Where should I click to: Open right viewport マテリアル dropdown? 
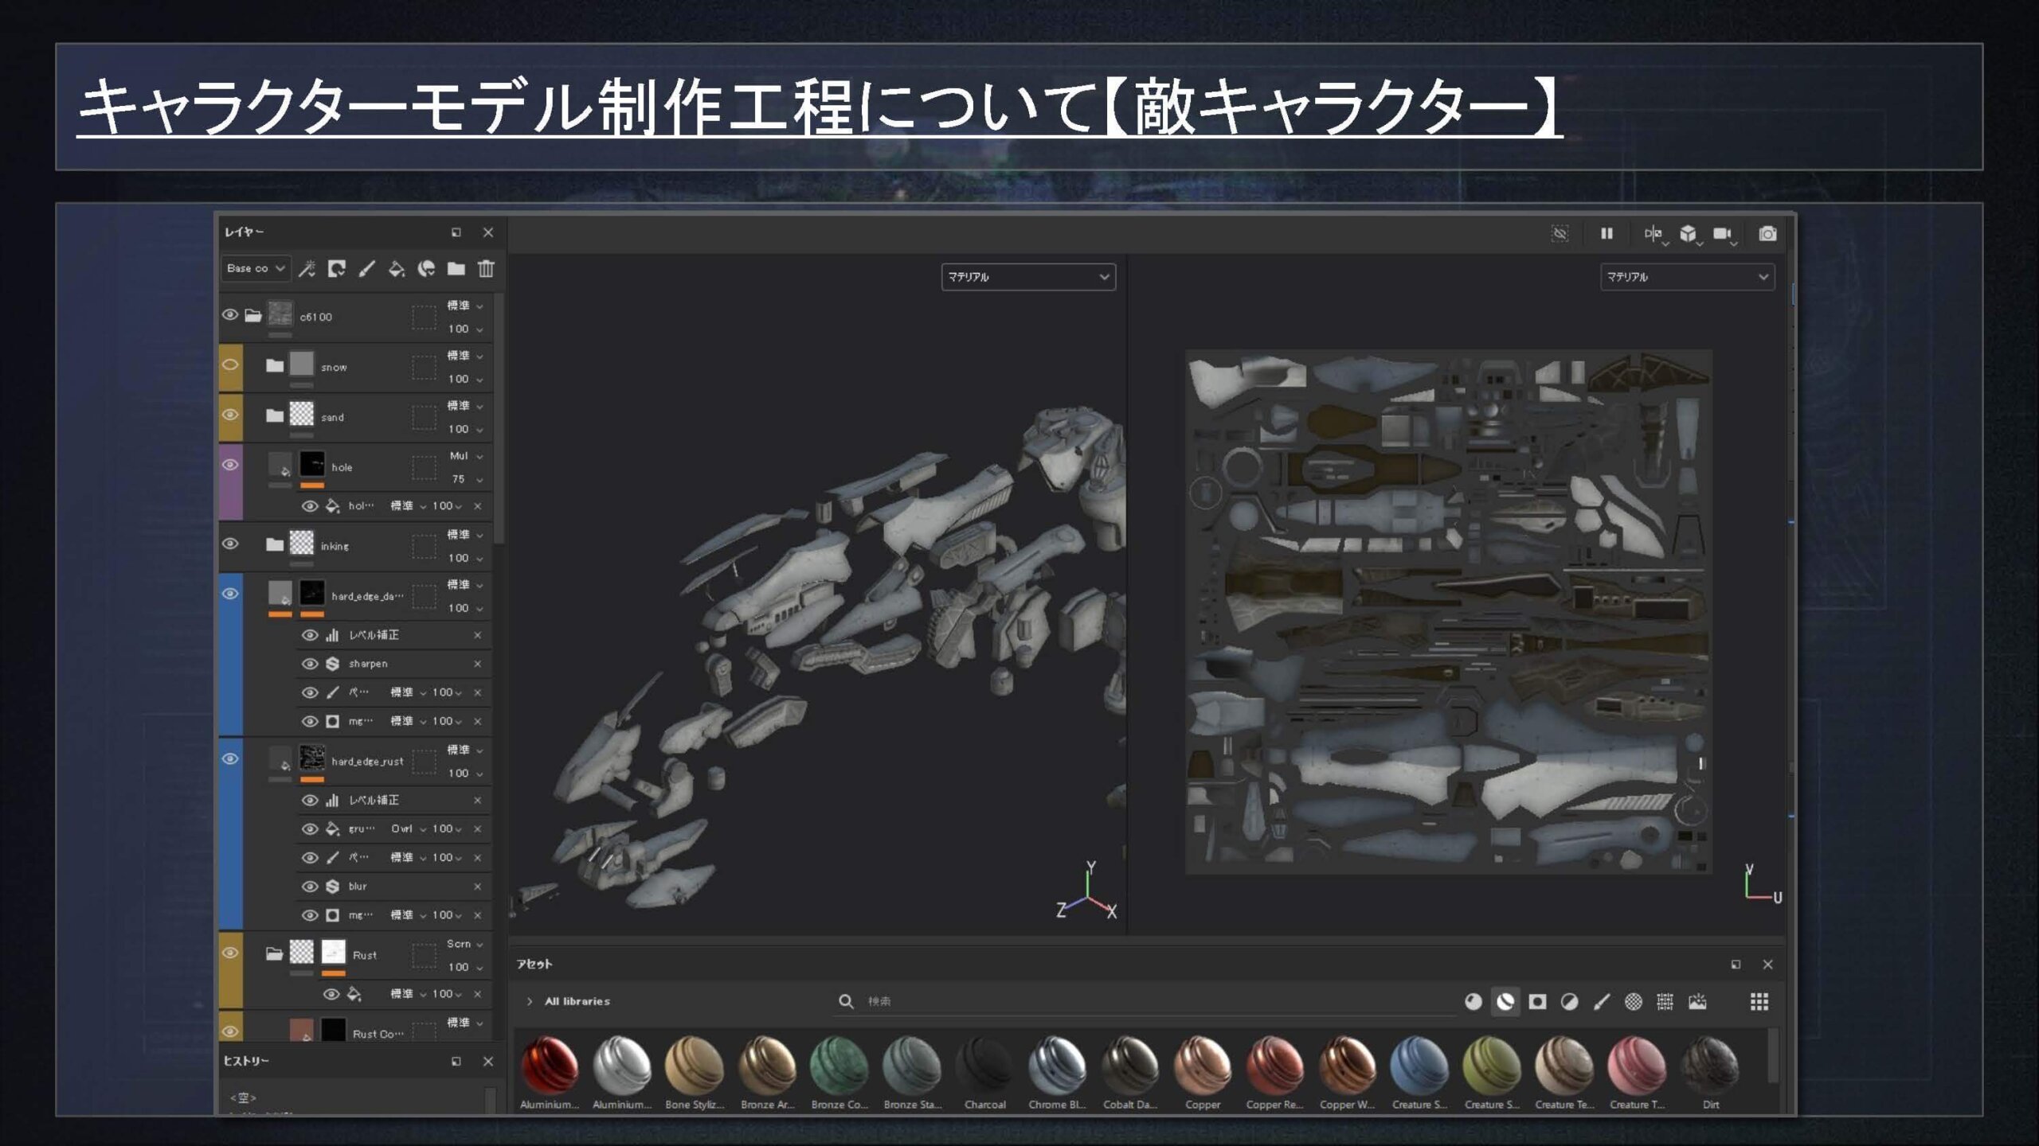click(1687, 277)
